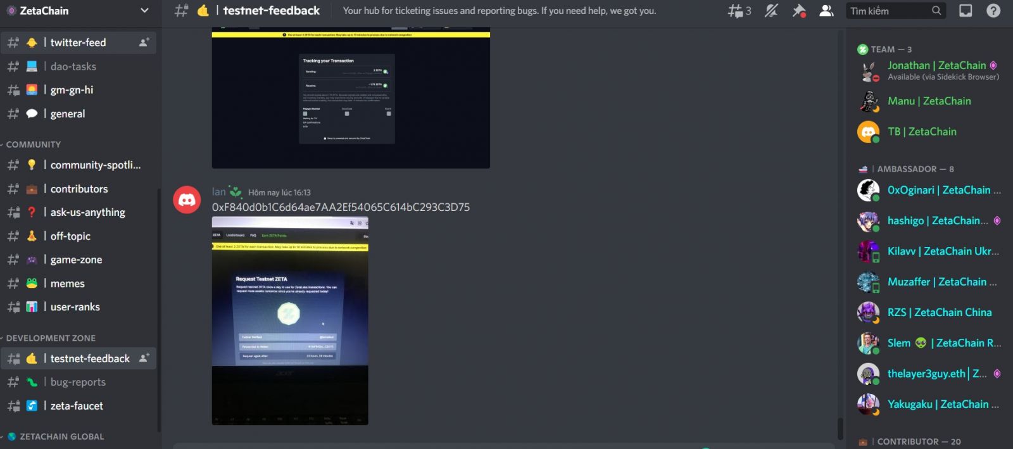
Task: Click Slem | ZetaChain R... member
Action: coord(929,343)
